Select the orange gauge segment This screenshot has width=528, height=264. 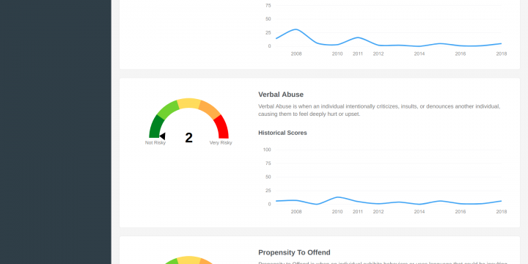click(x=210, y=109)
